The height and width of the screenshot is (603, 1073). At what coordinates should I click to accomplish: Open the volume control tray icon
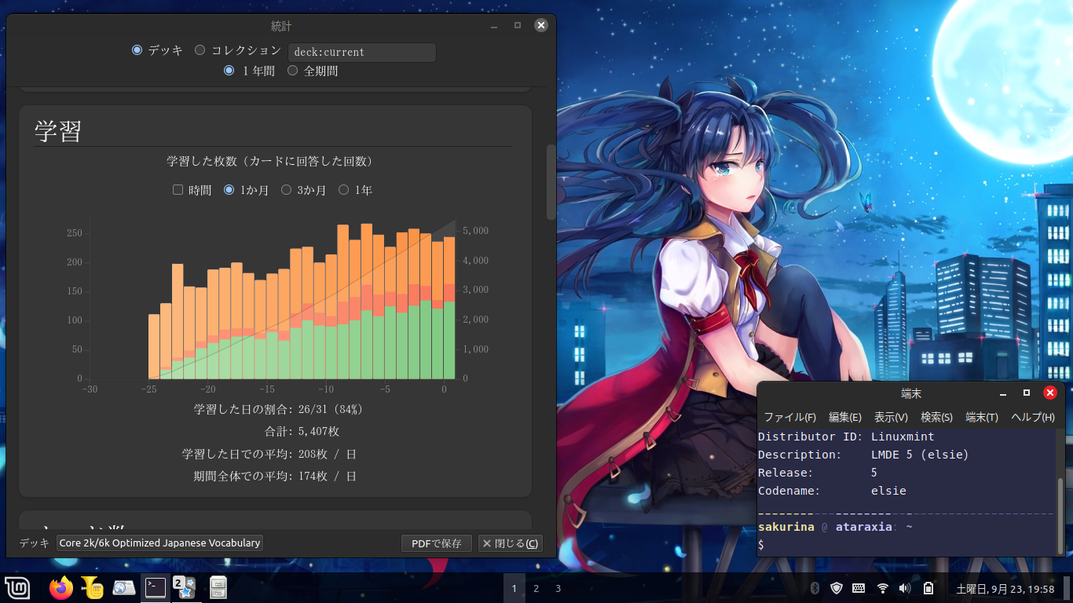[x=905, y=588]
